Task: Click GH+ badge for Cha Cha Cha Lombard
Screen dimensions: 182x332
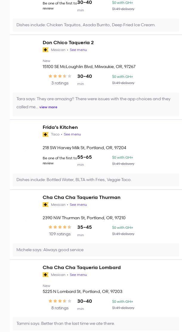Action: (46, 275)
